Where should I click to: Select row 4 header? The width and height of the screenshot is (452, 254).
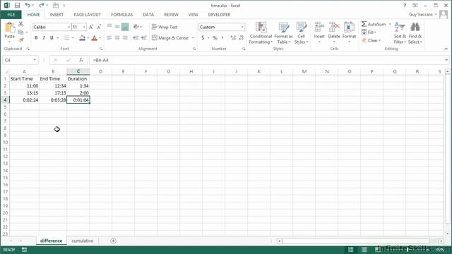5,100
